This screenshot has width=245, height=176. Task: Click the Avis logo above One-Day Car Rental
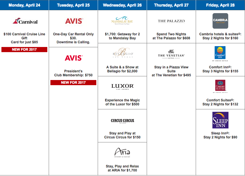click(x=74, y=21)
